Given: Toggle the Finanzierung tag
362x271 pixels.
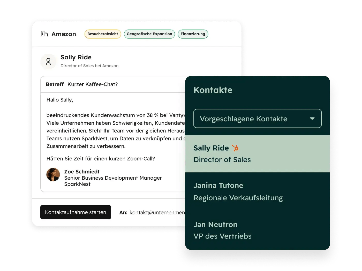Looking at the screenshot, I should [x=193, y=34].
